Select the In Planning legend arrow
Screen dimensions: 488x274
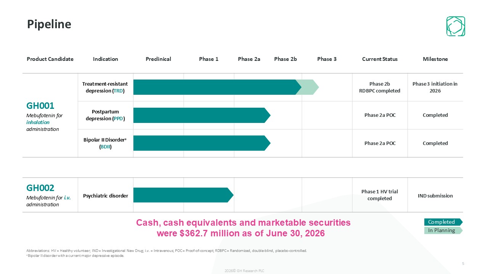click(x=443, y=230)
